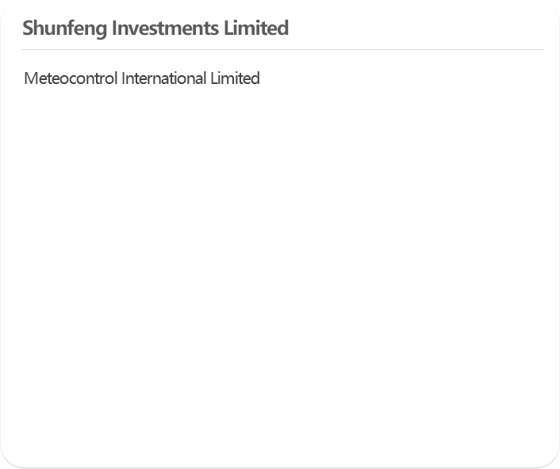Click the divider line under the heading
560x469 pixels.
(x=282, y=50)
